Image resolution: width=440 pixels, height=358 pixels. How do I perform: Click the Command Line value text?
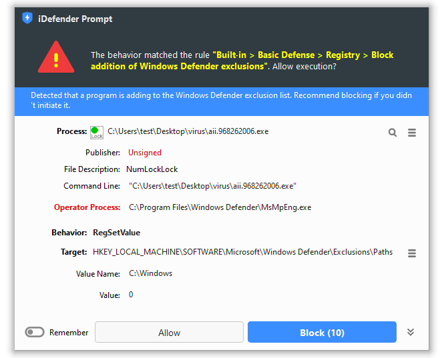coord(212,186)
